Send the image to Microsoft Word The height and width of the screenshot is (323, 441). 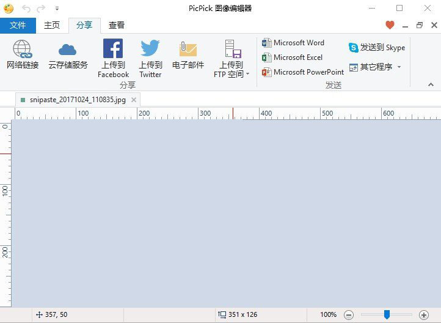(293, 43)
